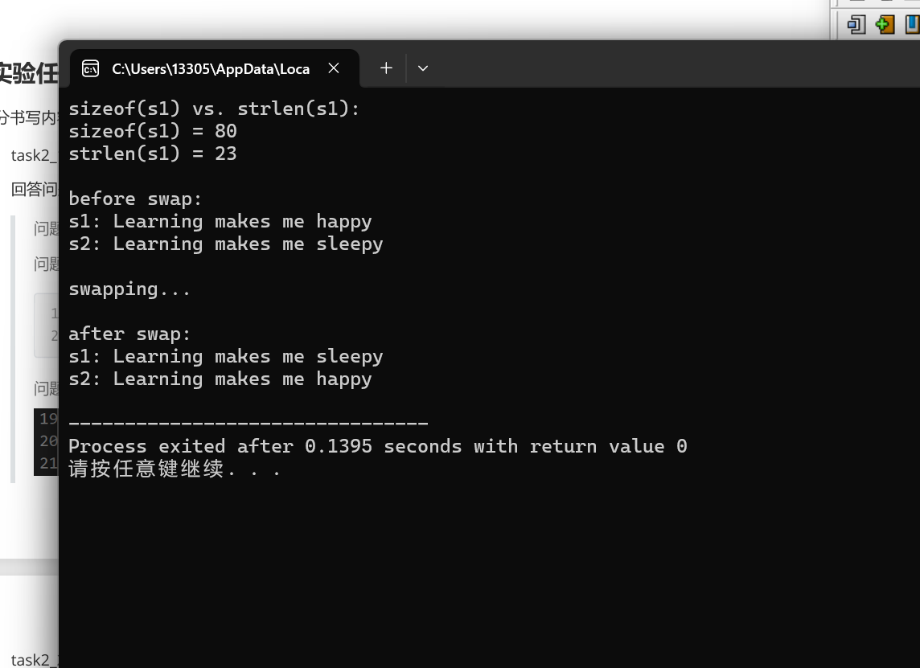Click the line 's2: Learning makes me happy'

(220, 379)
